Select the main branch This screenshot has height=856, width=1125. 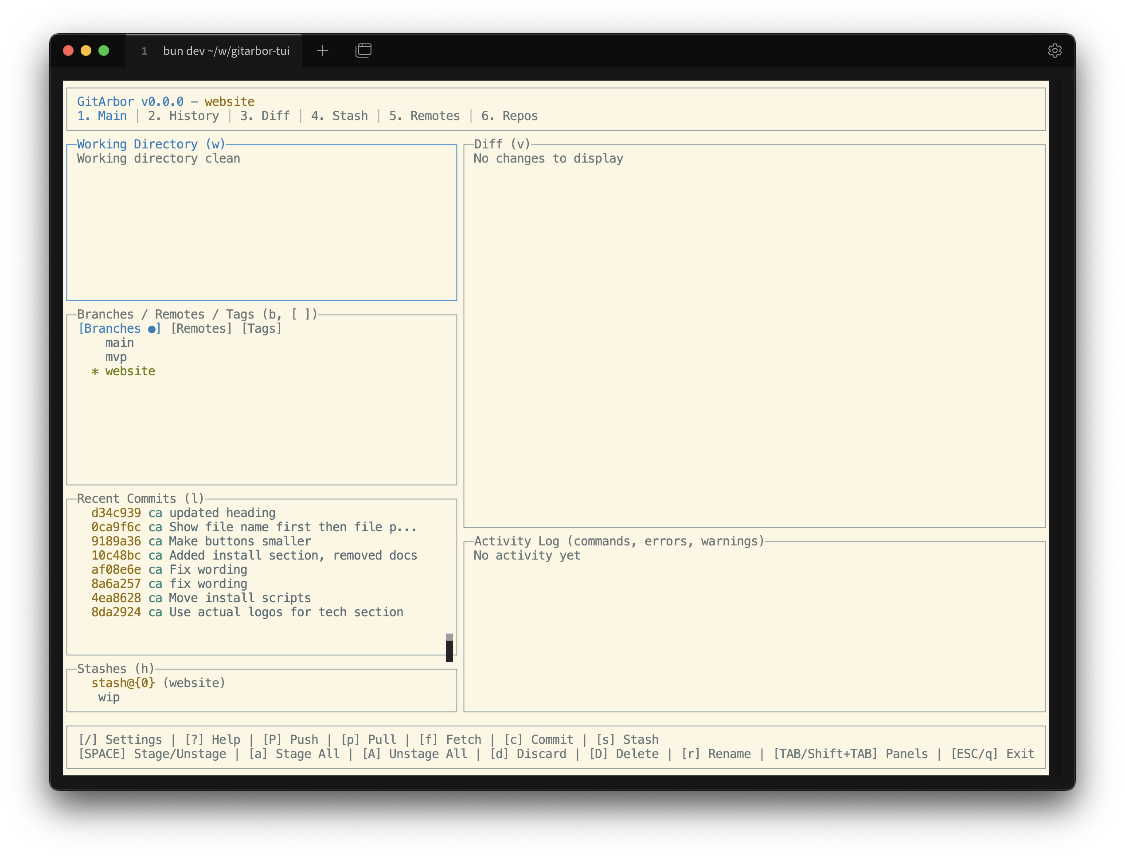click(x=119, y=342)
